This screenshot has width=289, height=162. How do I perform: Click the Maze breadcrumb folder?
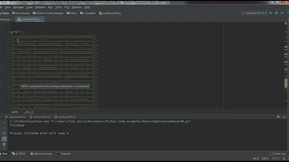(x=72, y=13)
